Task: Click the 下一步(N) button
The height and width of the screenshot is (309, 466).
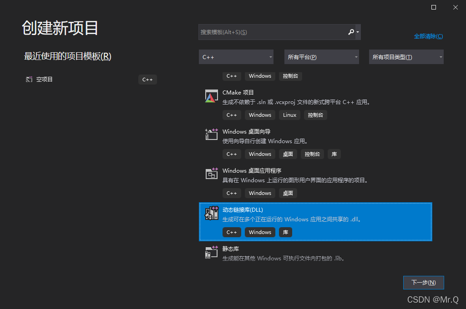Action: (423, 282)
